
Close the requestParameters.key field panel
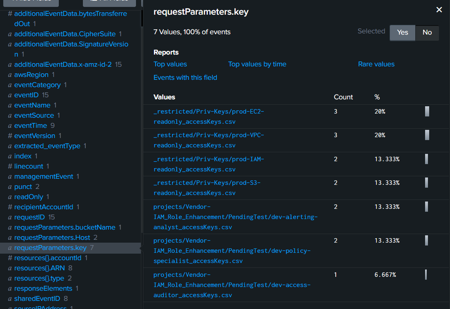(439, 10)
